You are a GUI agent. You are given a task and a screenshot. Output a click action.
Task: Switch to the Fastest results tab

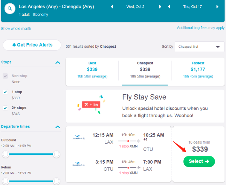(198, 70)
